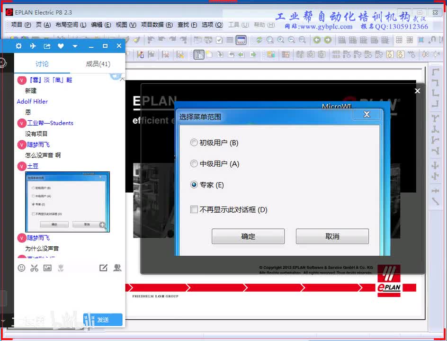Insert first T-node connection symbol
The image size is (447, 341).
coord(435,118)
